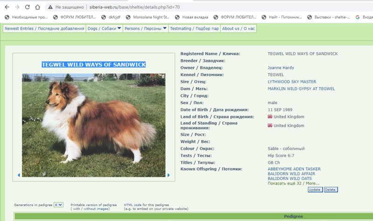Click 'HTML code for this pedigree'

coord(146,205)
